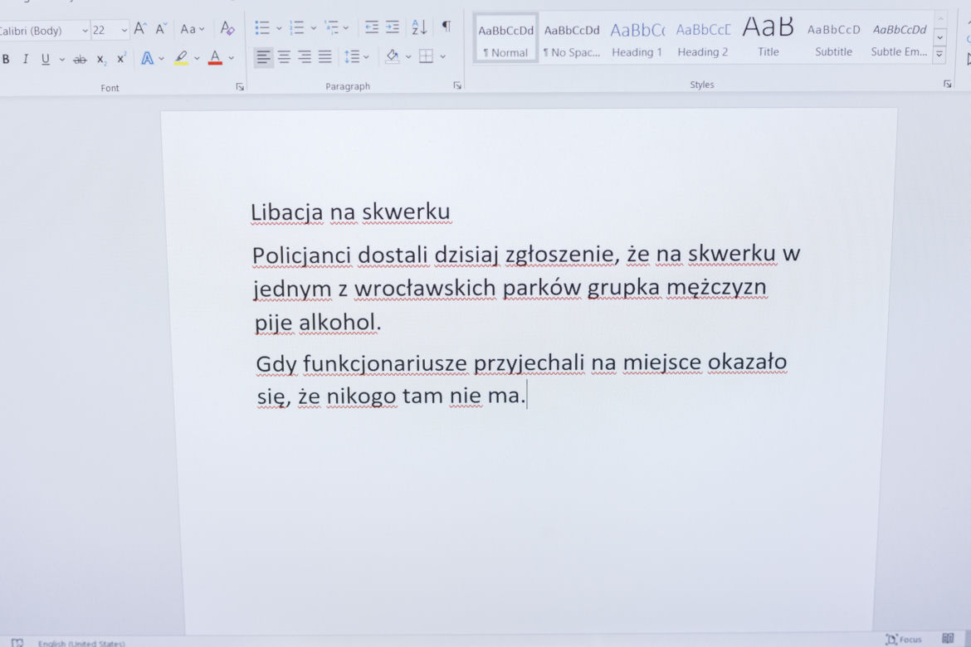Apply the Subtitle style

coord(833,38)
